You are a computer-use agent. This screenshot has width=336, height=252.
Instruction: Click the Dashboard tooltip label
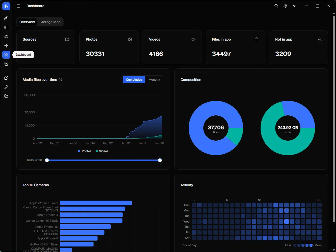pyautogui.click(x=23, y=55)
